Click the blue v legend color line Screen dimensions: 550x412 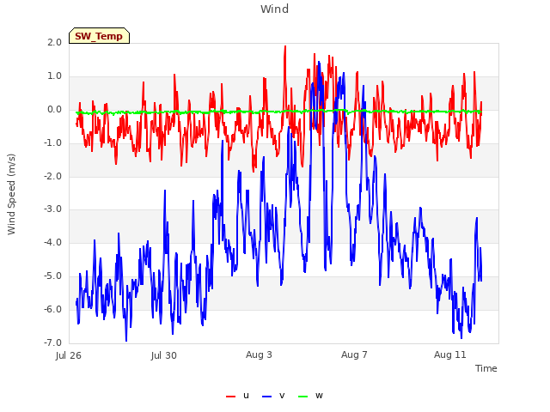266,397
